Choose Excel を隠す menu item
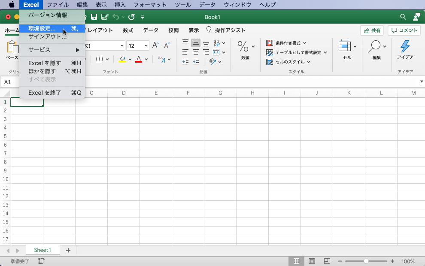Viewport: 425px width, 266px height. pyautogui.click(x=52, y=63)
